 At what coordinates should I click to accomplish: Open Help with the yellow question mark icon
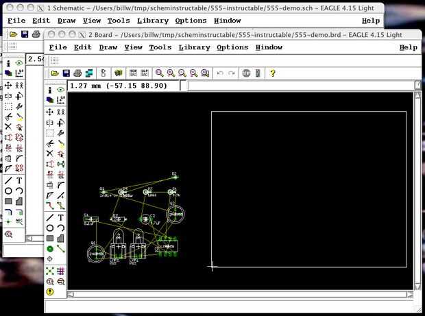point(272,73)
